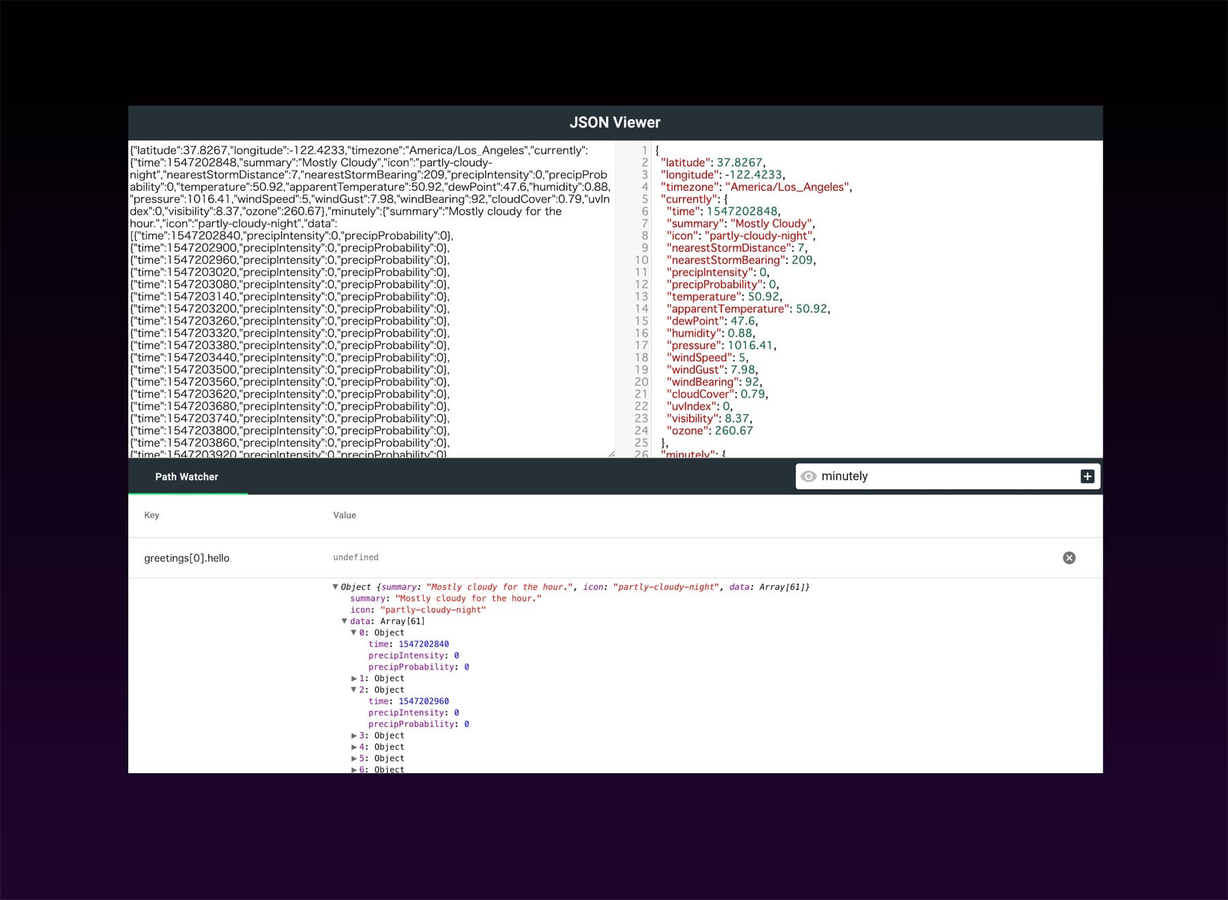
Task: Expand the 1: Object entry
Action: pos(353,678)
